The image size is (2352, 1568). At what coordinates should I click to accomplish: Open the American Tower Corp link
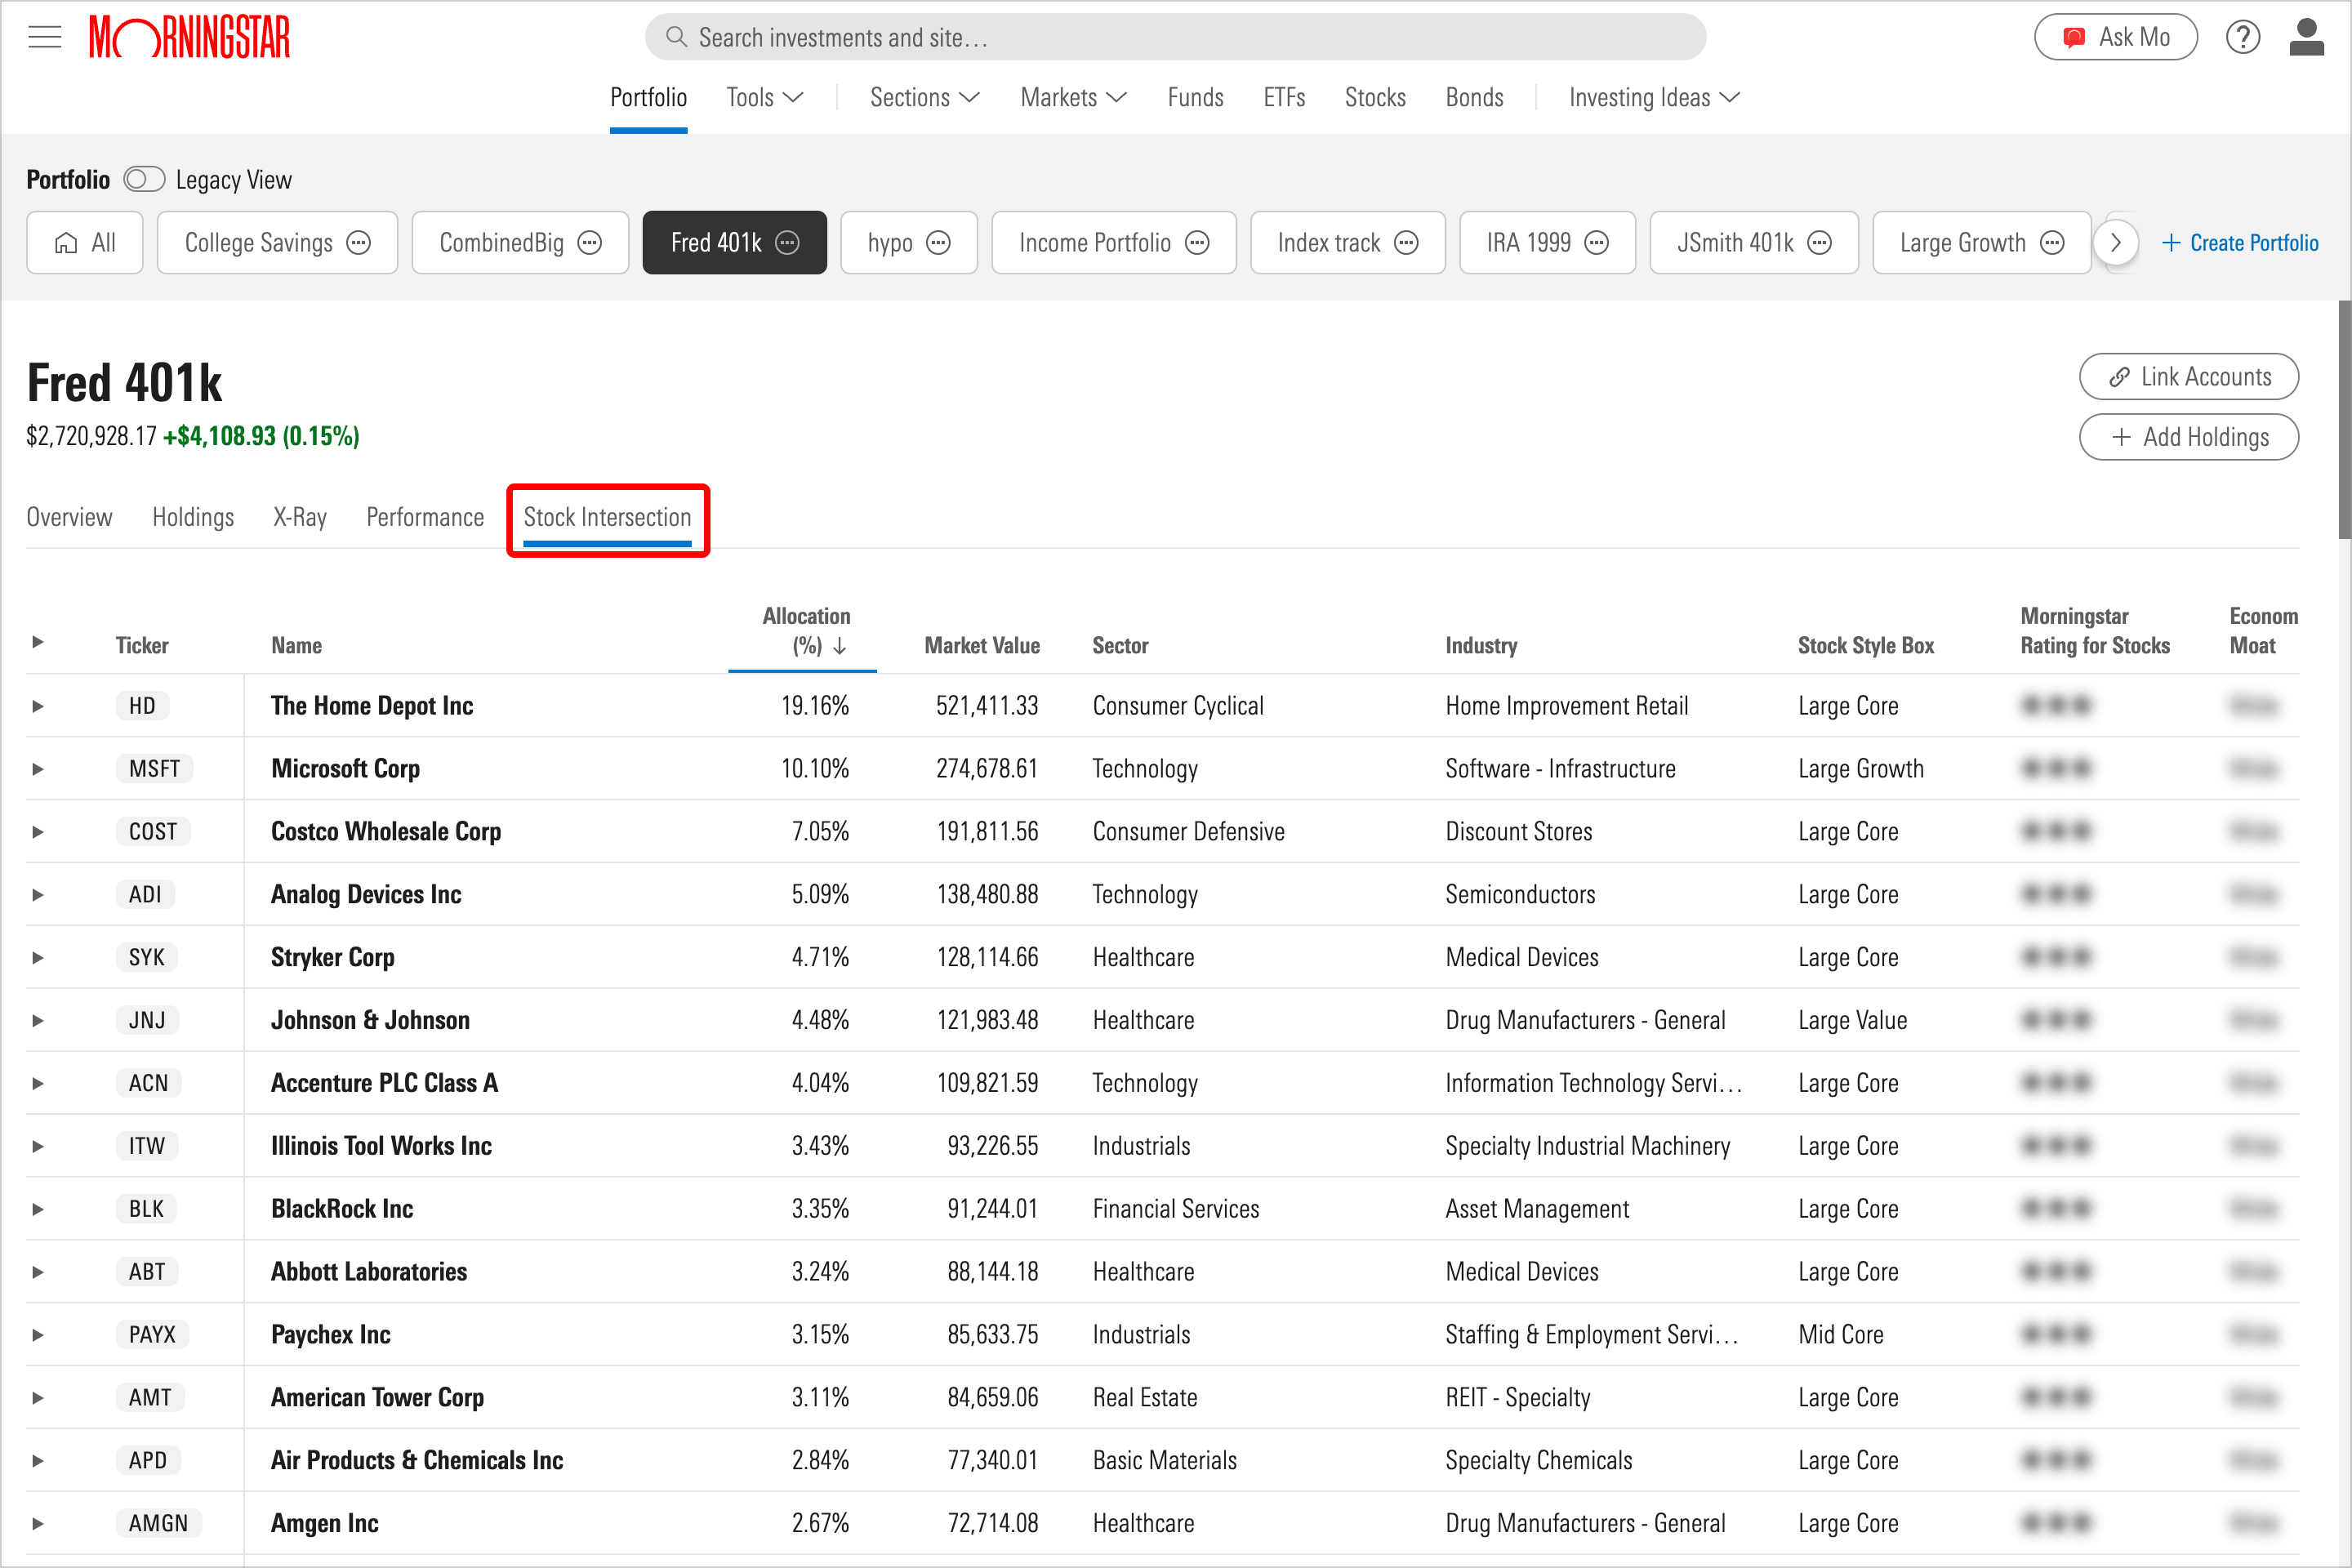point(378,1398)
